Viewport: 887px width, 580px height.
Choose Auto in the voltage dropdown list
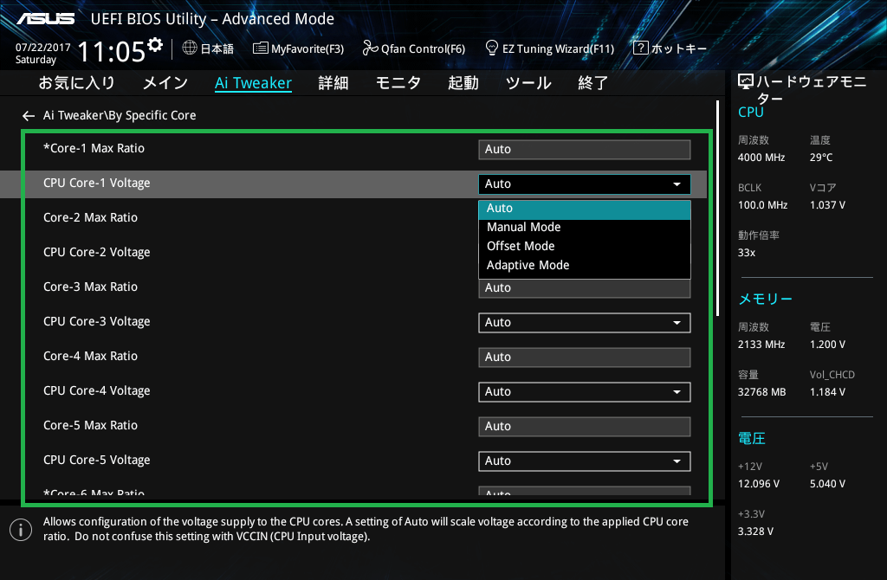click(x=585, y=209)
